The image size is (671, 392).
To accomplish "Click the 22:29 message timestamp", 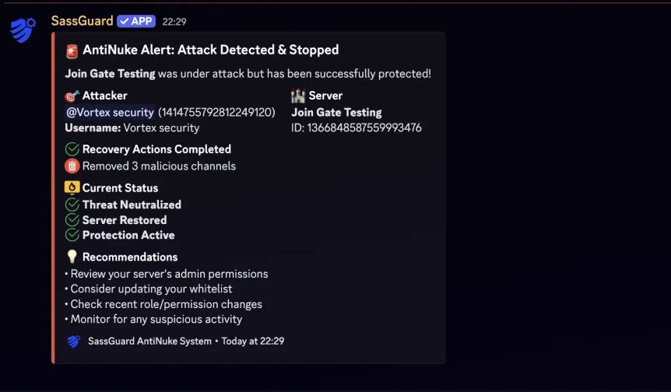I will click(174, 22).
